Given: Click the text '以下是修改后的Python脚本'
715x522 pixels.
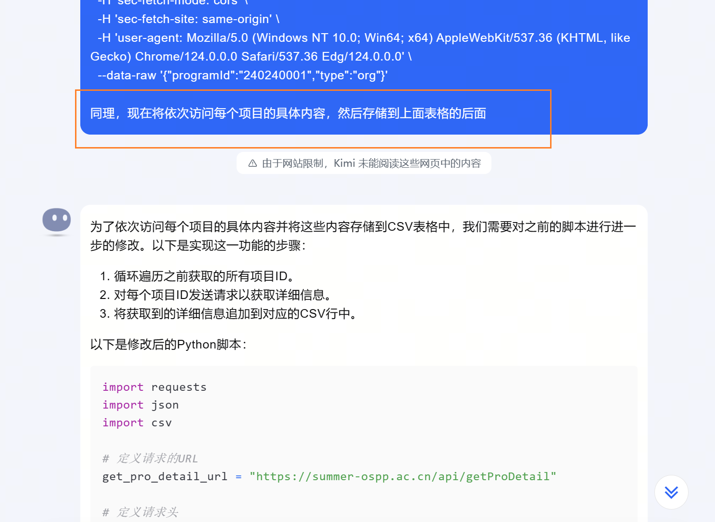Looking at the screenshot, I should [x=169, y=345].
